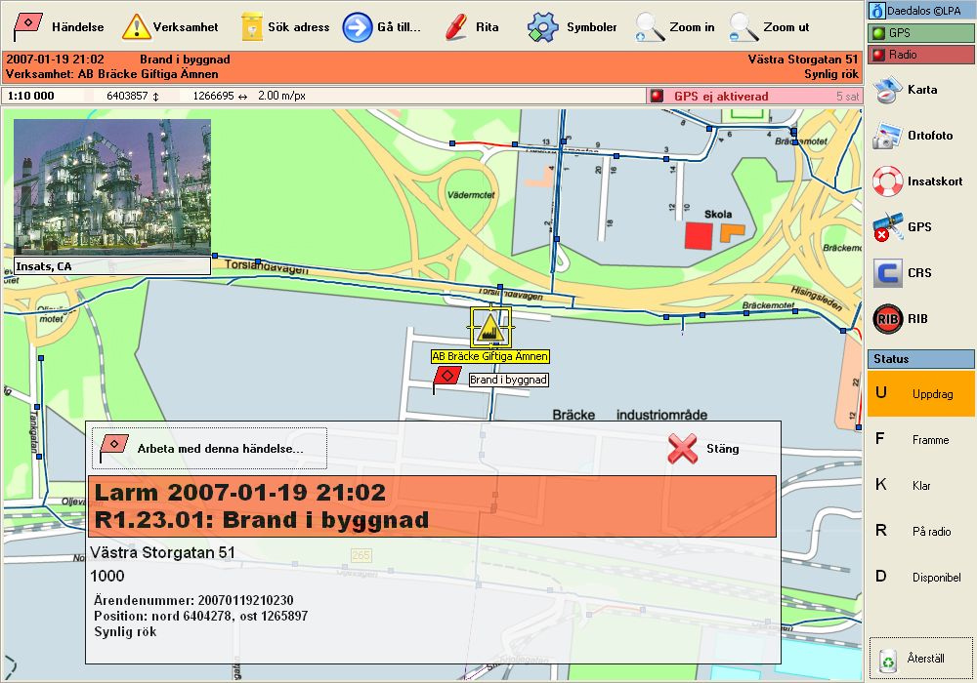Image resolution: width=977 pixels, height=683 pixels.
Task: Open the Insatskort lifebuoy icon
Action: tap(887, 181)
